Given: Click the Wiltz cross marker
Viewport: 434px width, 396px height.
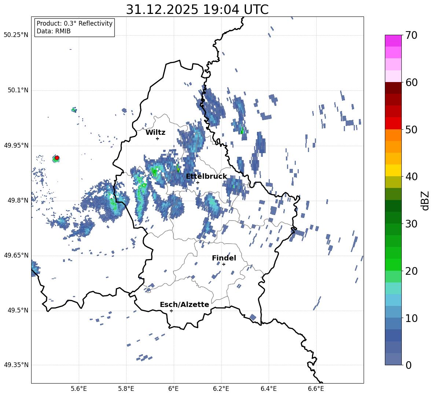Looking at the screenshot, I should click(x=158, y=138).
